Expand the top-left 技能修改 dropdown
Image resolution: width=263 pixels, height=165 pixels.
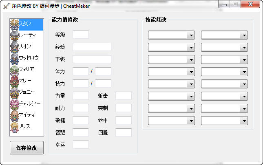[171, 35]
